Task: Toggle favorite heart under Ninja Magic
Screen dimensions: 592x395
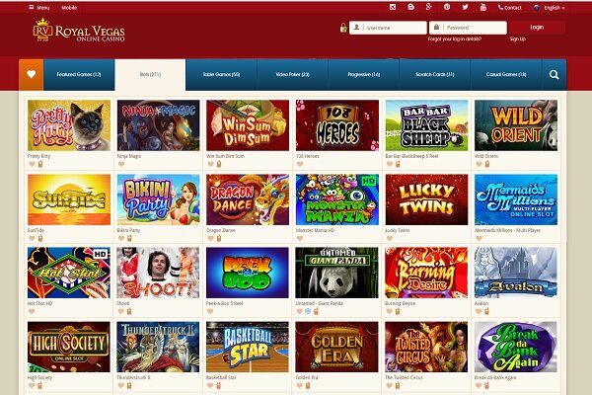Action: tap(121, 164)
